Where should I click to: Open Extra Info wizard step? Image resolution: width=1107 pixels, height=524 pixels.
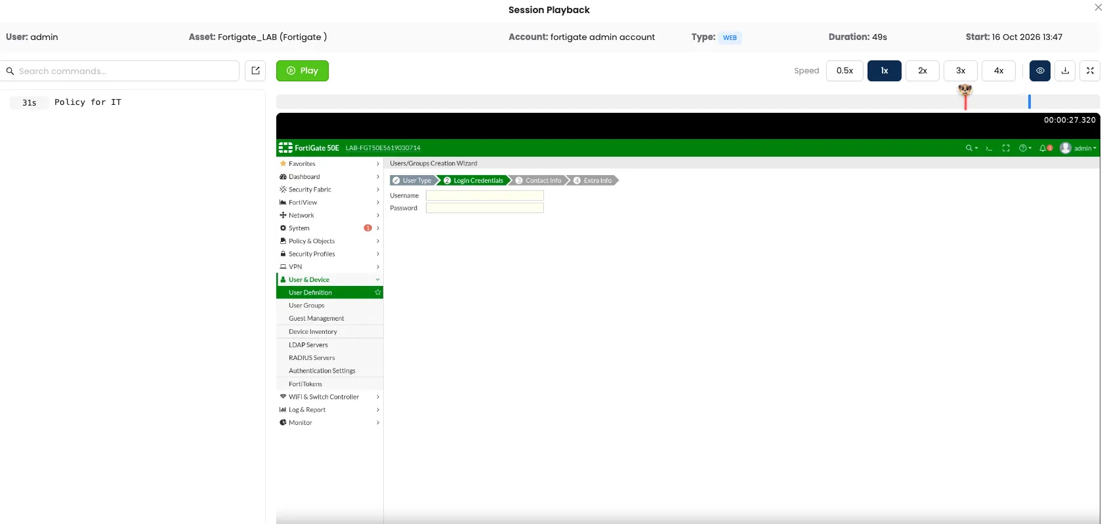tap(594, 180)
